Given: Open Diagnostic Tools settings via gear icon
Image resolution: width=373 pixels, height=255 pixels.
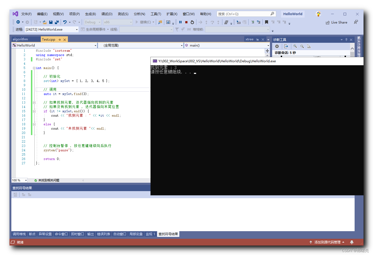Looking at the screenshot, I should tap(277, 46).
